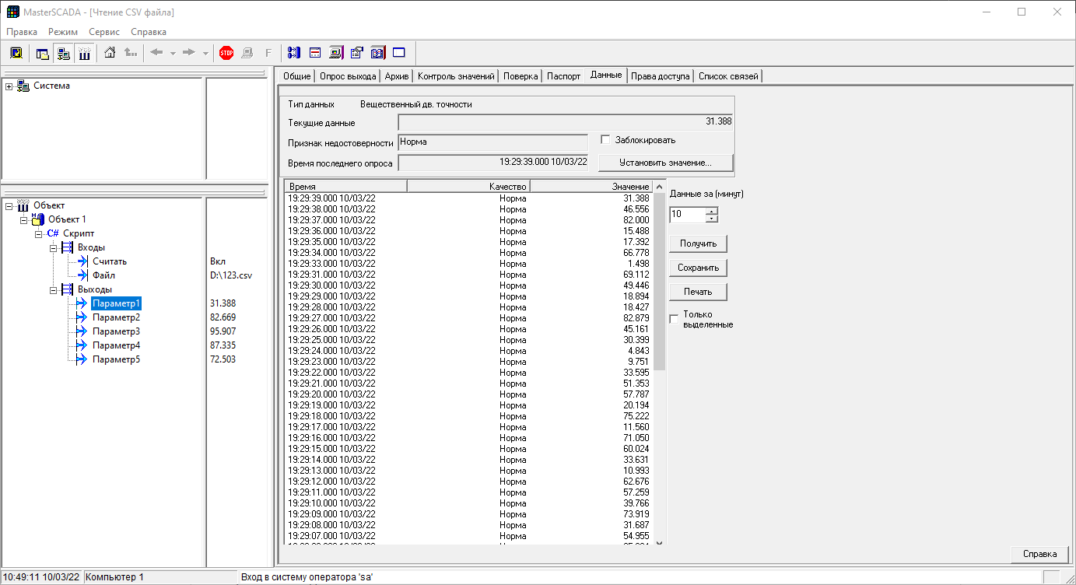Click the red STOP toolbar icon
This screenshot has height=585, width=1076.
click(226, 53)
